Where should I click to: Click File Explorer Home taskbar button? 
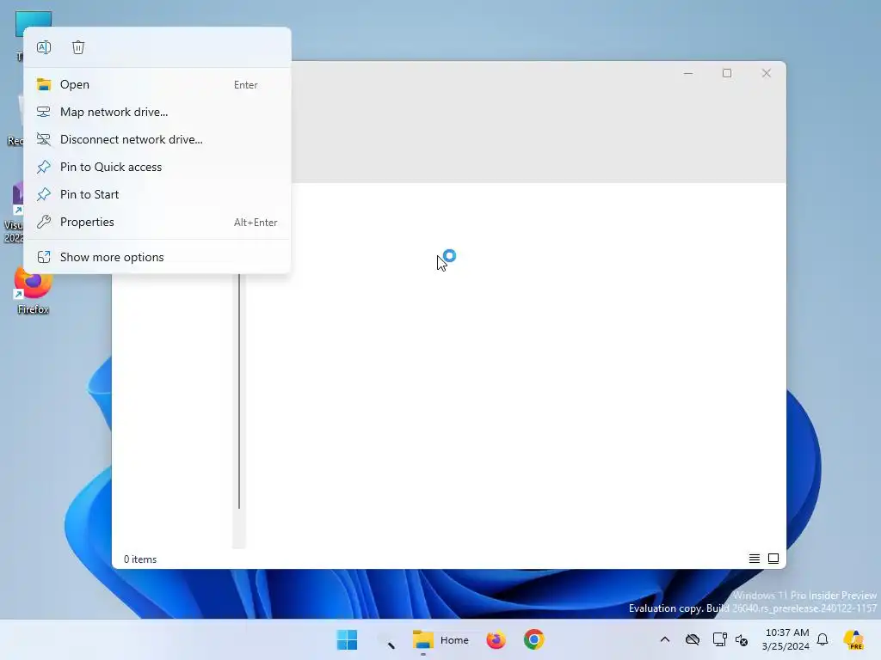tap(440, 639)
